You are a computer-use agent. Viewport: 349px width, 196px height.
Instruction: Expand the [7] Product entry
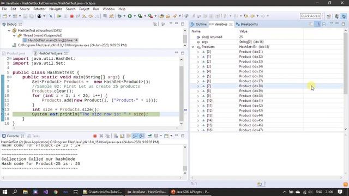(x=198, y=86)
